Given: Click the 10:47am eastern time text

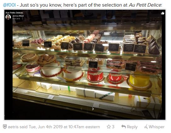Looking at the screenshot, I should point(84,127).
